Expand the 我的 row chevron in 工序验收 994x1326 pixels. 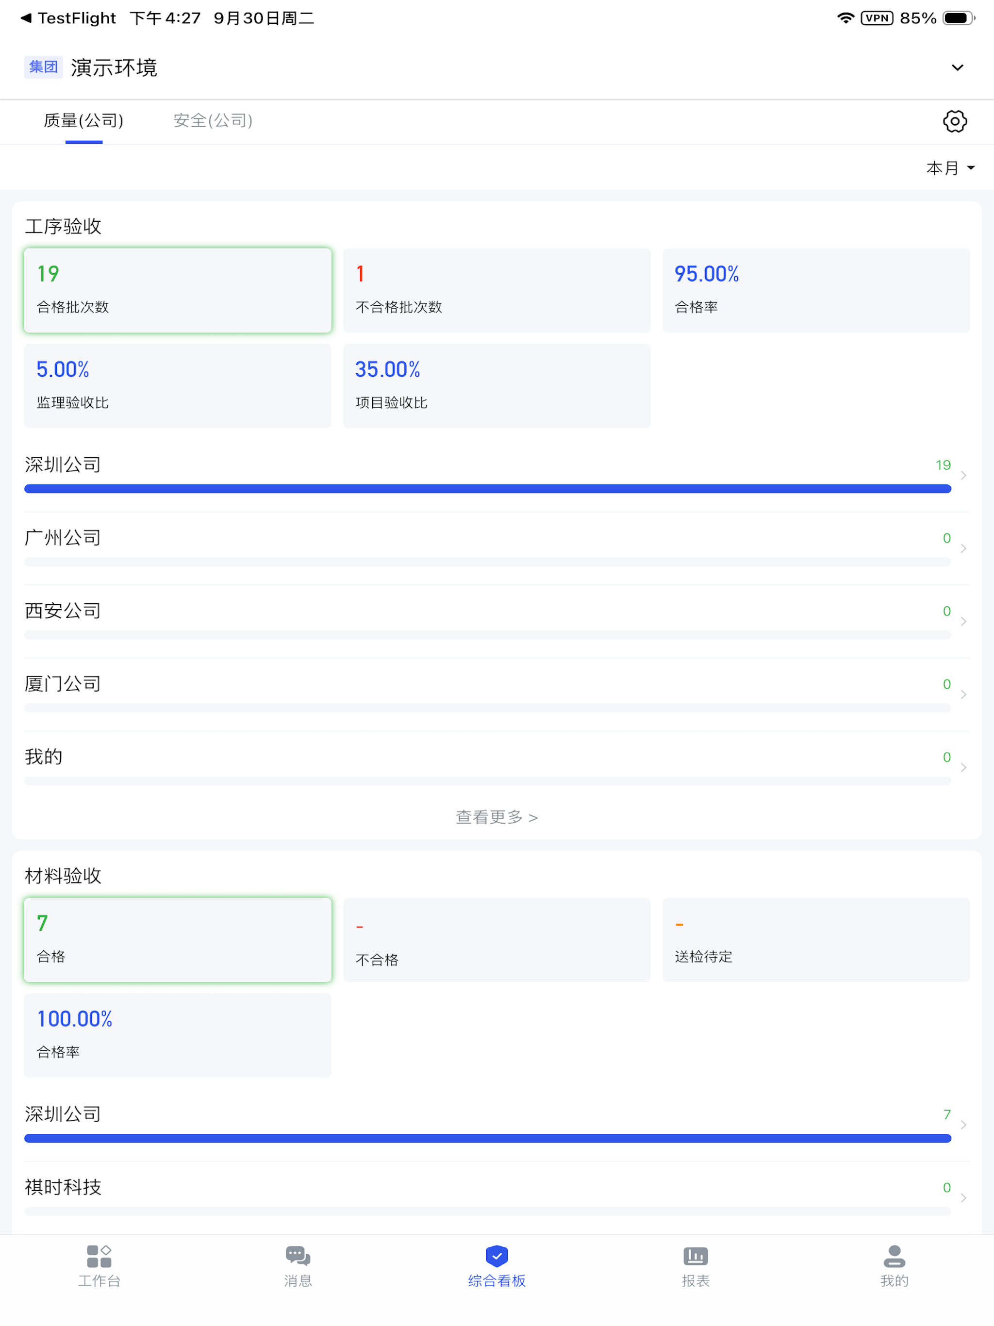(x=963, y=768)
